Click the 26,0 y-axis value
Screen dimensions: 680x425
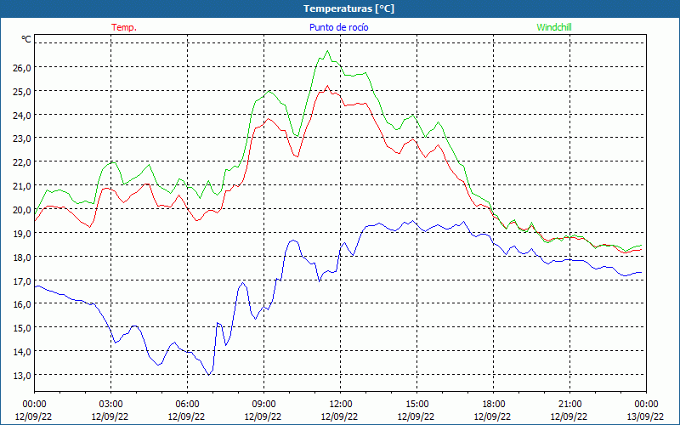click(x=23, y=68)
